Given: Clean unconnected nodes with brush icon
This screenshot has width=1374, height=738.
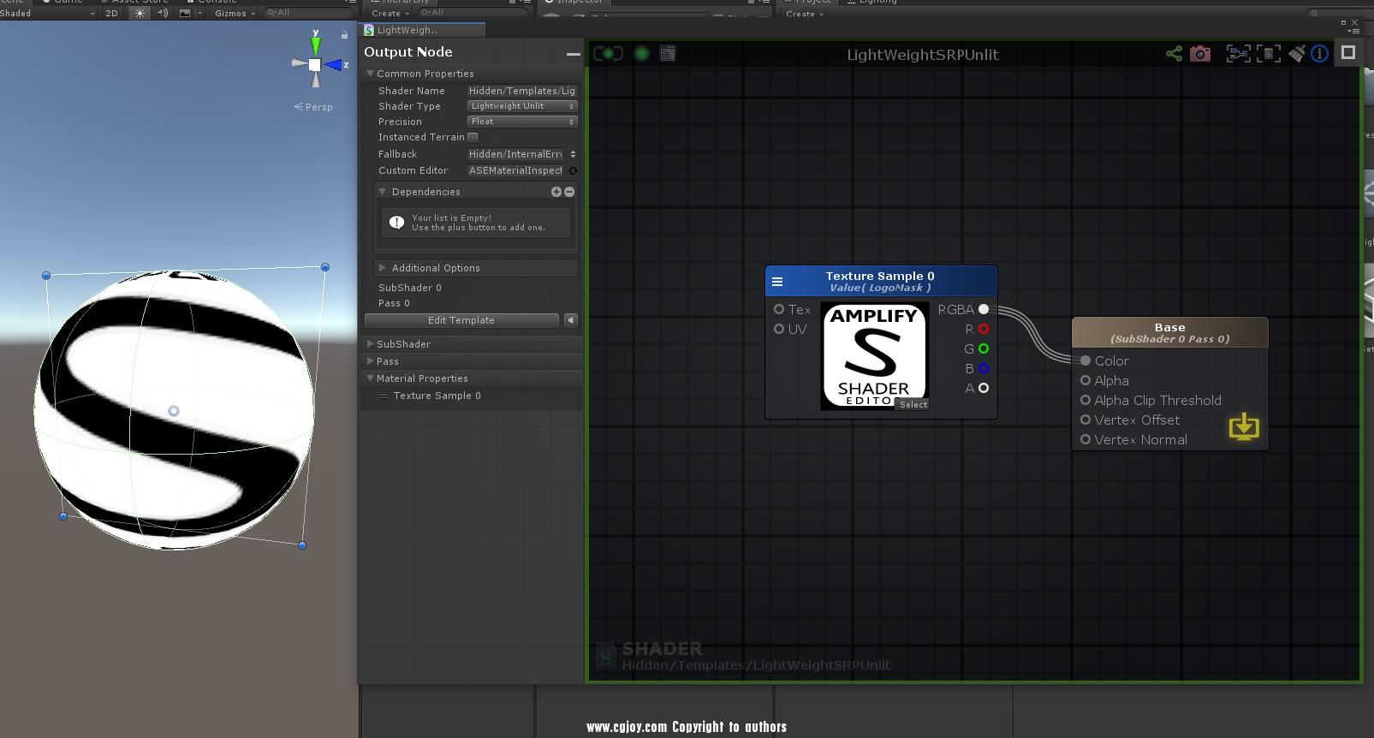Looking at the screenshot, I should click(1297, 54).
